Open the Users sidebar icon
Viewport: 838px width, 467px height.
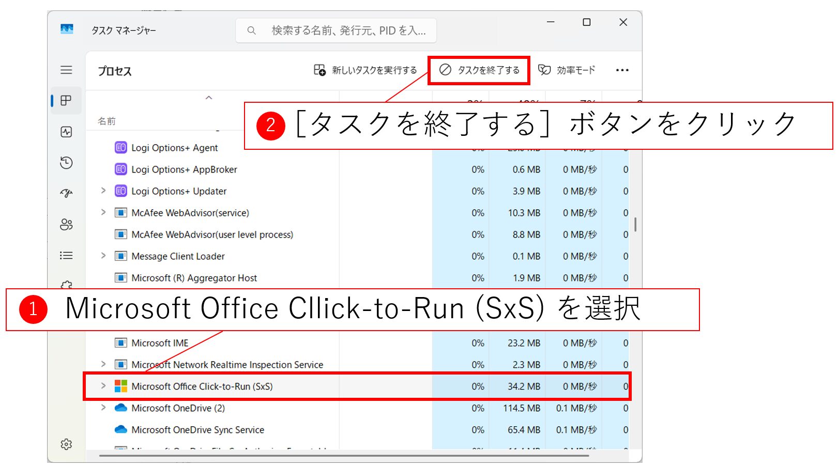tap(66, 224)
